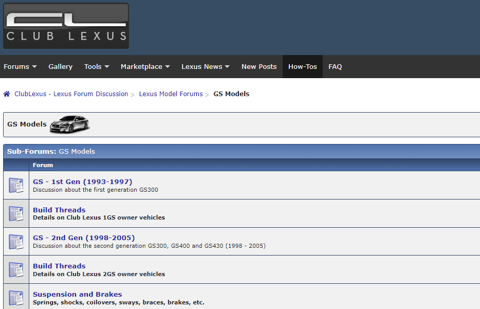The image size is (480, 309).
Task: Open Build Threads for 1GS owner vehicles
Action: [59, 210]
